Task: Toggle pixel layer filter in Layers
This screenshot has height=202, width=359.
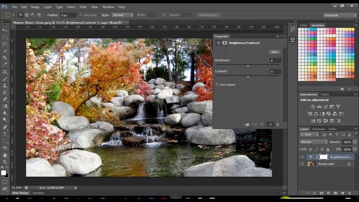Action: coord(324,135)
